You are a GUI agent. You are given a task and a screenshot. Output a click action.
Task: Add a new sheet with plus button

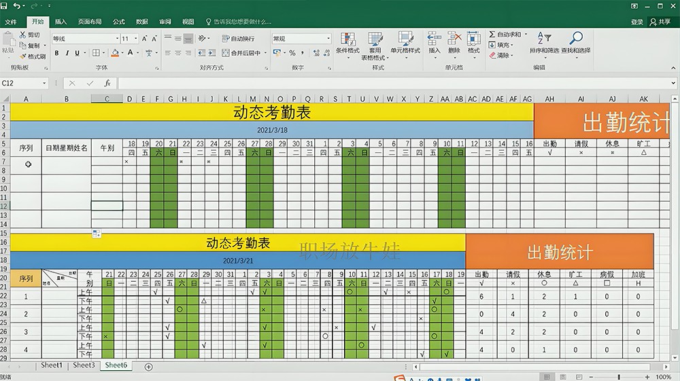tap(148, 367)
